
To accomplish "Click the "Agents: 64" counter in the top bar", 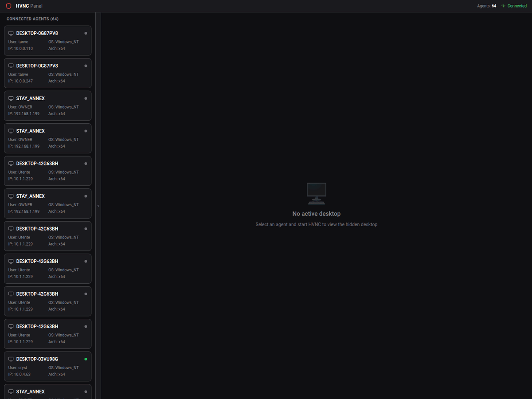I will (487, 6).
